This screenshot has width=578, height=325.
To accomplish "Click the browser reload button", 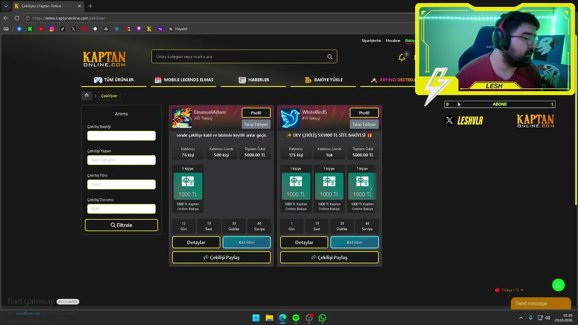I will (x=17, y=18).
